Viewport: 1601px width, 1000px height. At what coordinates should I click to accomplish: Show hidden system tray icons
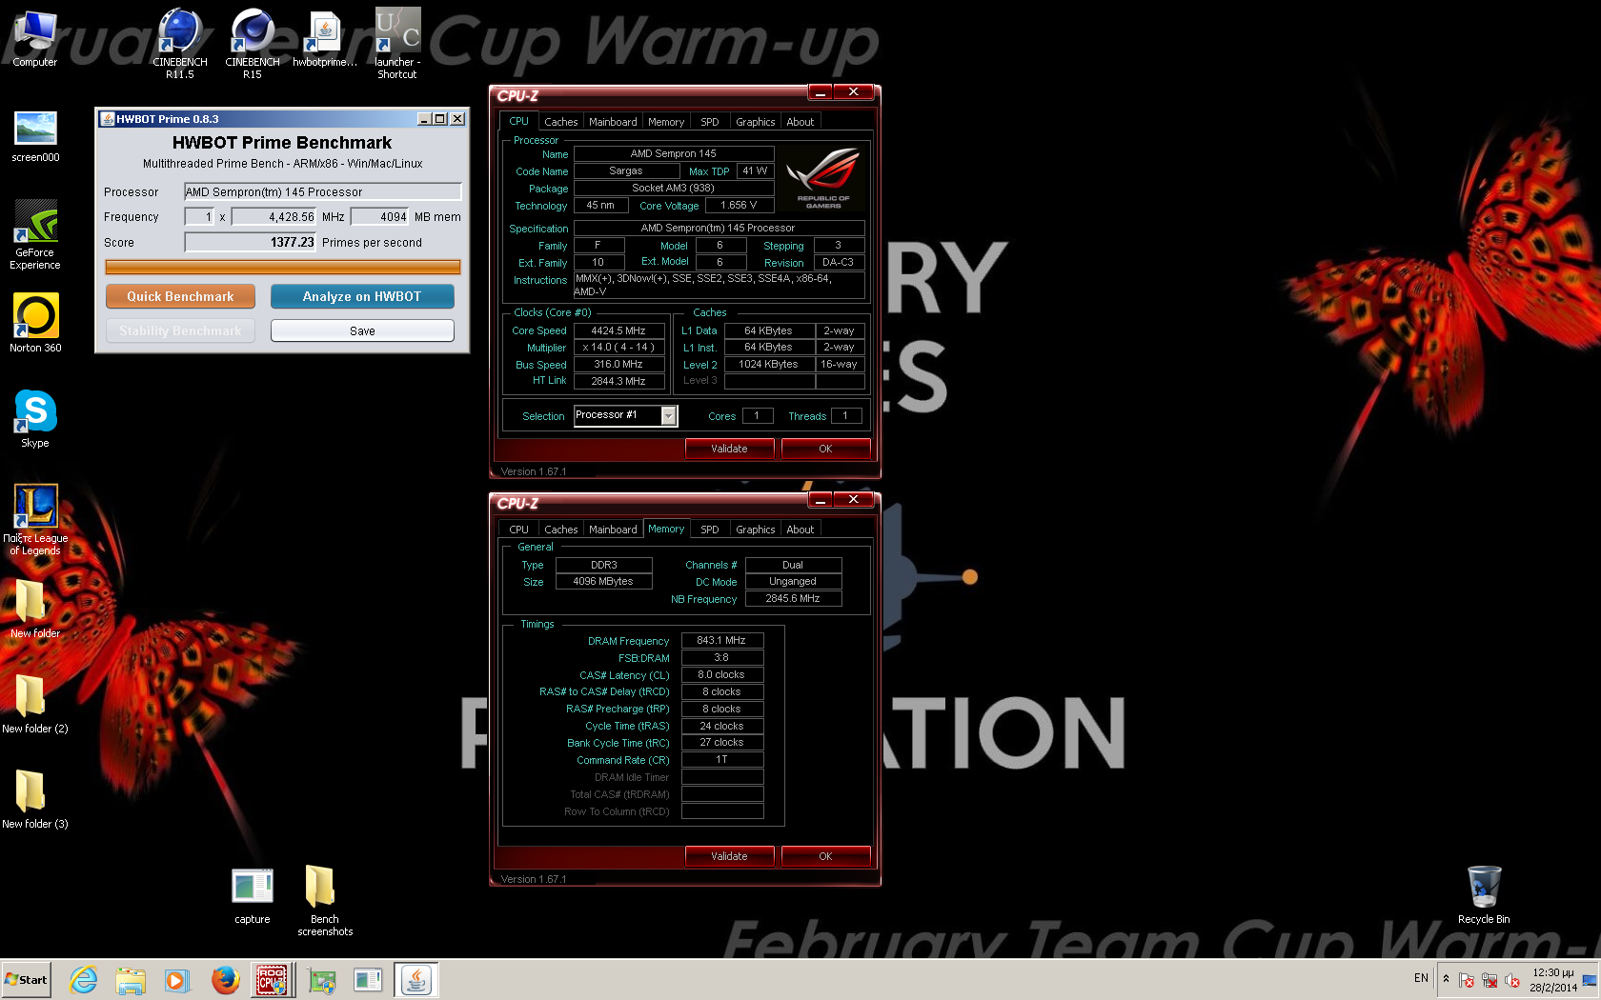point(1446,978)
